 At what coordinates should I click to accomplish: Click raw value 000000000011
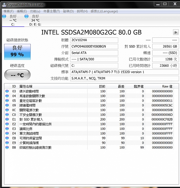click(162, 101)
